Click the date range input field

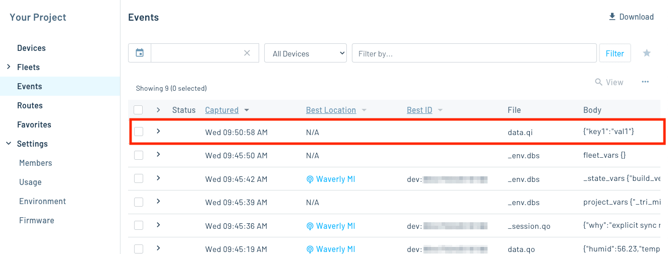[x=205, y=53]
